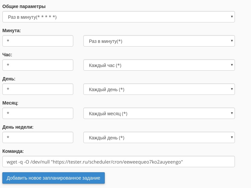Open the "Раз в минуту(* * * * *)" common settings dropdown
251x188 pixels.
click(x=118, y=17)
